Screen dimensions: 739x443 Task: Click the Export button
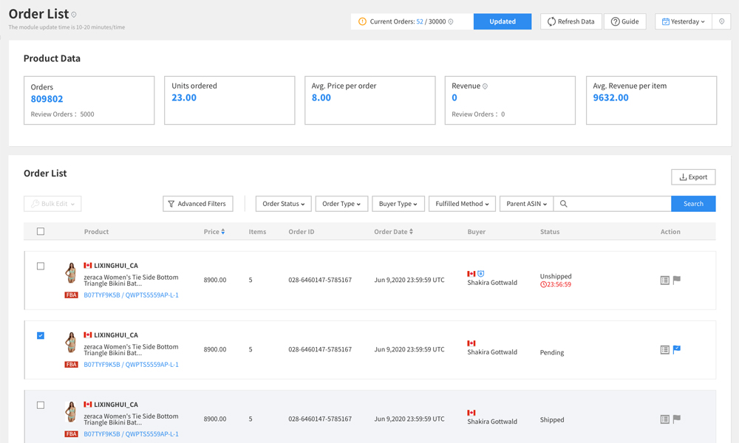tap(693, 177)
